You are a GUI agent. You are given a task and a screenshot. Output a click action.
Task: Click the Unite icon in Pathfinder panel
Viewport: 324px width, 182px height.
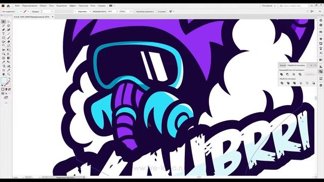[x=281, y=74]
